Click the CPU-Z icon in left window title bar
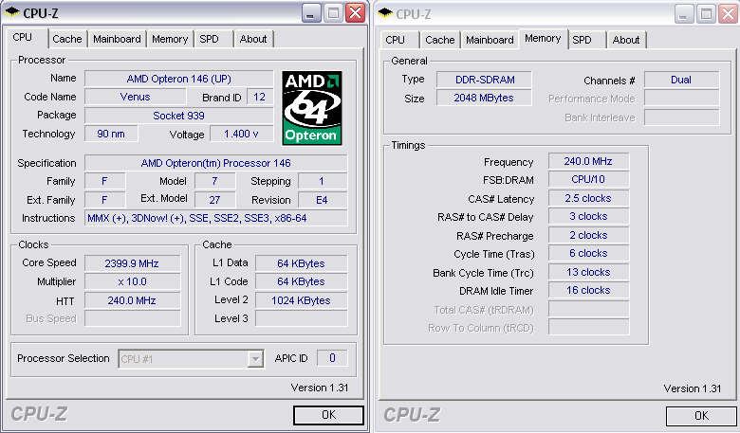 coord(10,11)
